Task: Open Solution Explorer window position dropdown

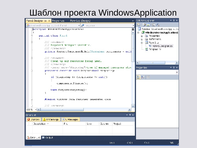Action: point(171,20)
